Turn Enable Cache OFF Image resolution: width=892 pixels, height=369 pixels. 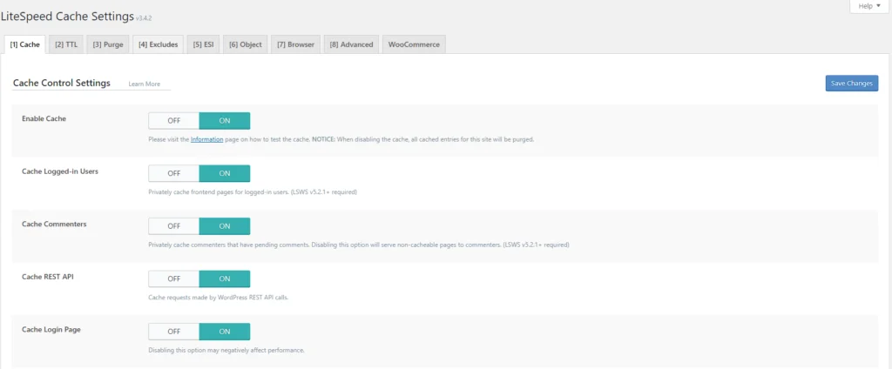pos(174,121)
